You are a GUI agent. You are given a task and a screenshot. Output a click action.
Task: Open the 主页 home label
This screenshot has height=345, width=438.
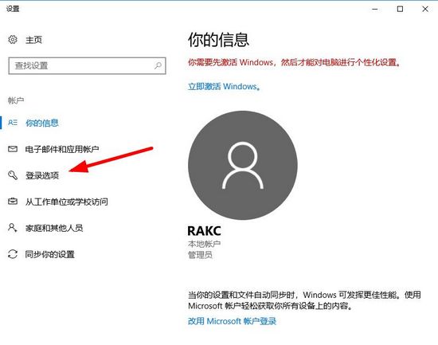point(33,40)
